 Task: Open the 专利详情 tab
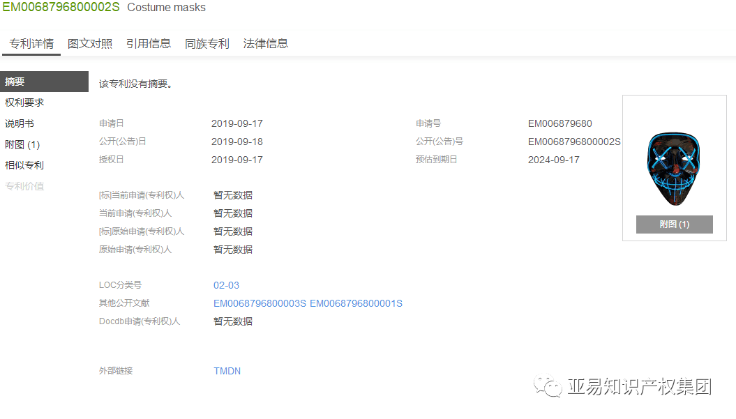(31, 43)
